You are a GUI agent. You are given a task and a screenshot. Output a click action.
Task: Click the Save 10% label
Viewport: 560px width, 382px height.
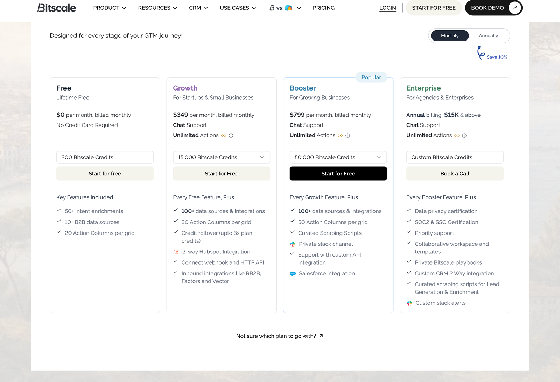497,57
